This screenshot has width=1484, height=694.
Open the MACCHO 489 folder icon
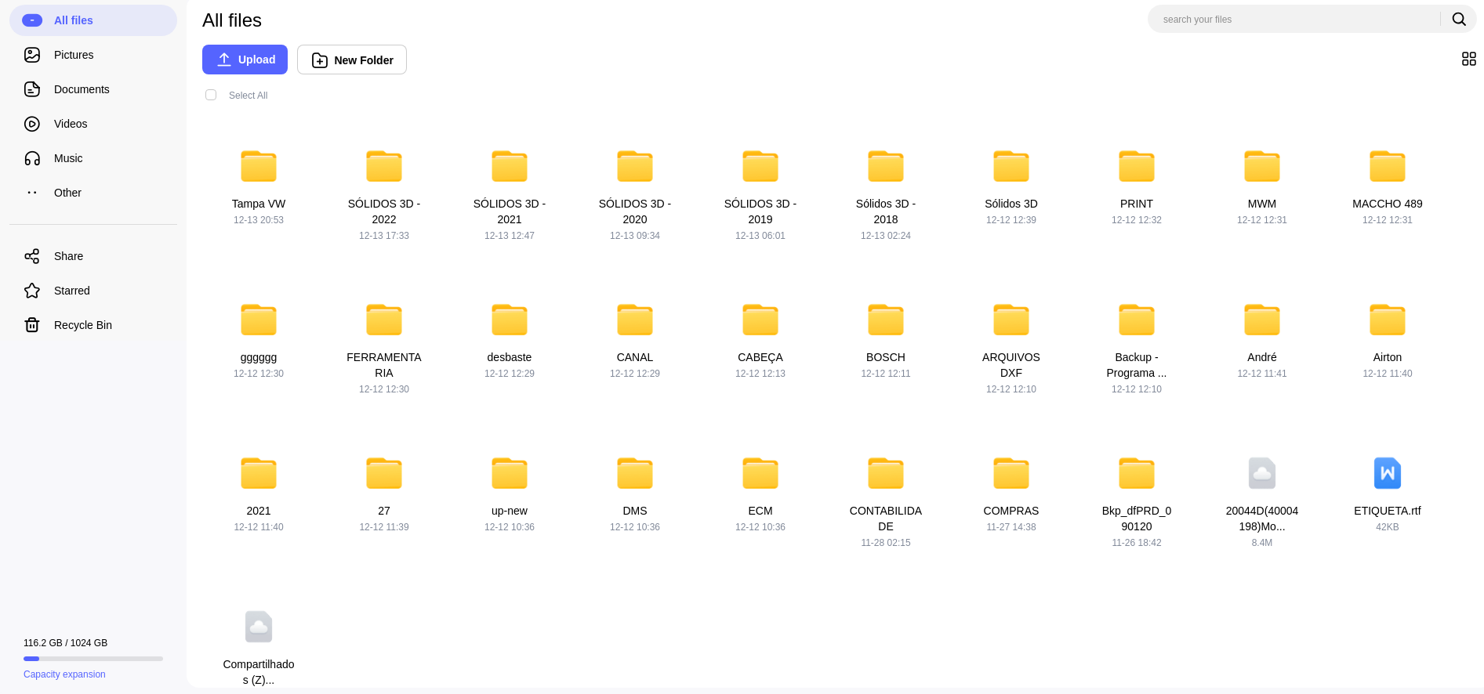pos(1388,166)
